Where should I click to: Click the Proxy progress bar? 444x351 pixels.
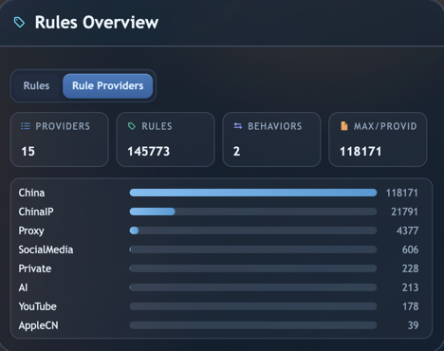[253, 231]
